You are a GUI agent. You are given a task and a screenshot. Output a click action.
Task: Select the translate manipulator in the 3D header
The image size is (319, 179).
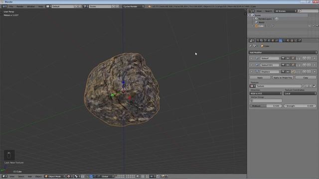(x=91, y=177)
